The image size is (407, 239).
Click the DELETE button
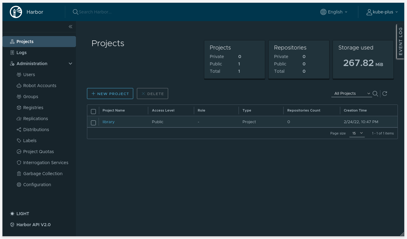153,94
